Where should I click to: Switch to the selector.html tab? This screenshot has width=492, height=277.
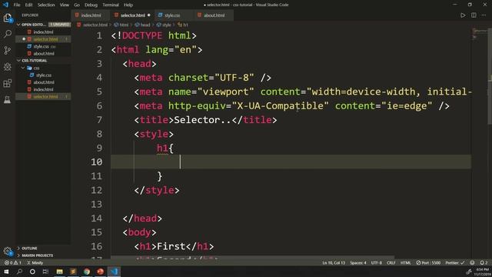[132, 15]
